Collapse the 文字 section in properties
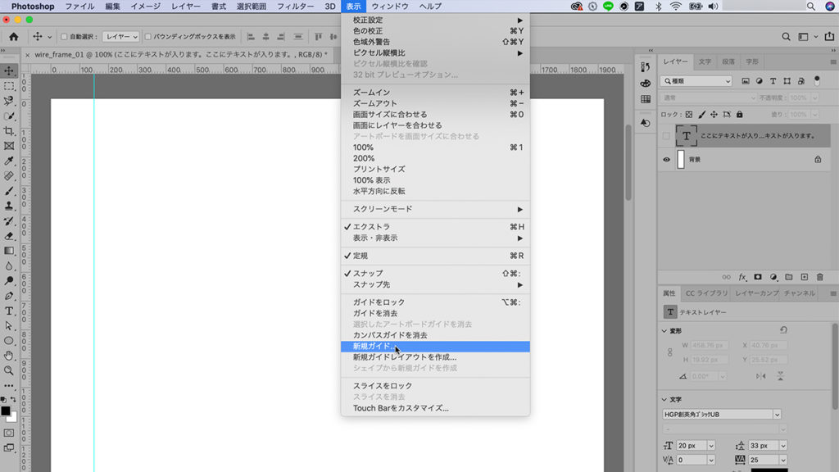This screenshot has width=839, height=472. pyautogui.click(x=664, y=400)
